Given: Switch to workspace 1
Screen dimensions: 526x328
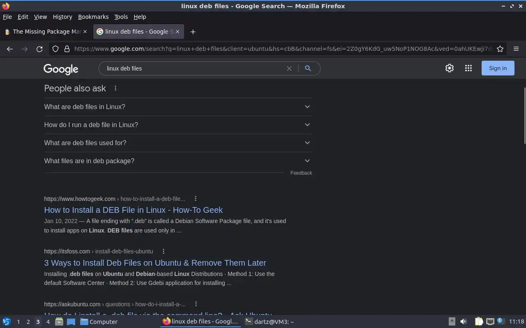Looking at the screenshot, I should (x=18, y=322).
